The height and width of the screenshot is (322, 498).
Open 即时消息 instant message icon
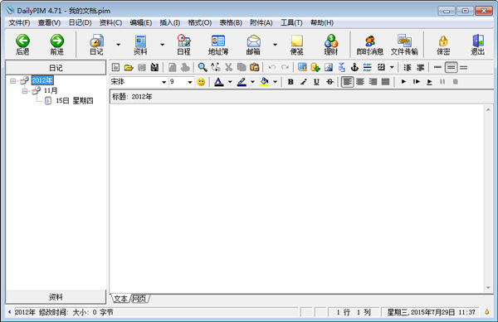coord(369,45)
